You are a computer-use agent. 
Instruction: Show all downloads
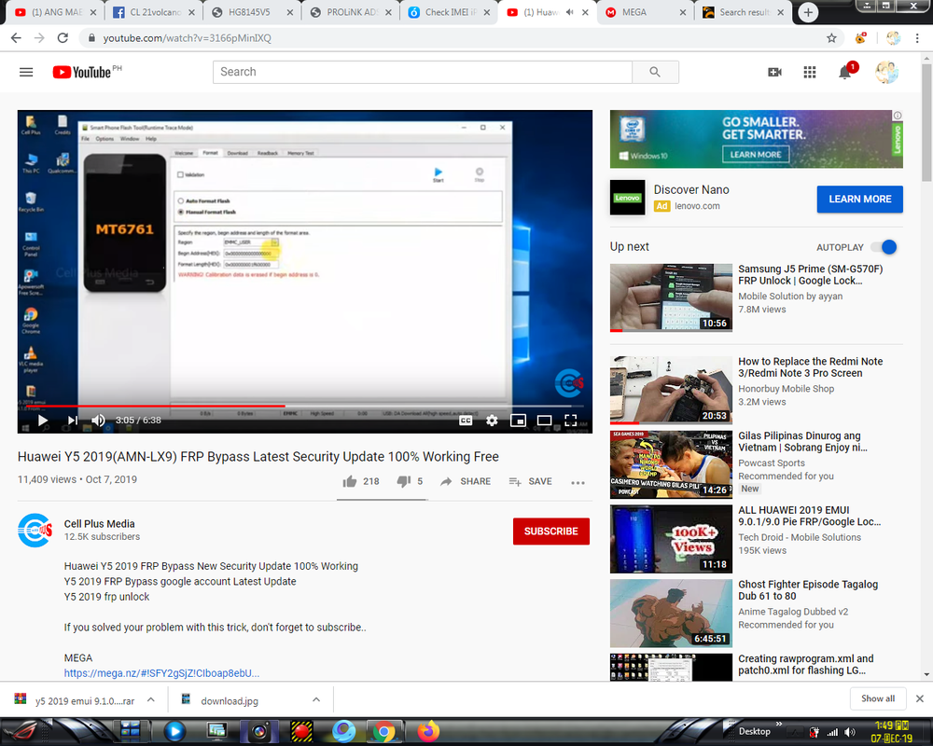point(878,698)
